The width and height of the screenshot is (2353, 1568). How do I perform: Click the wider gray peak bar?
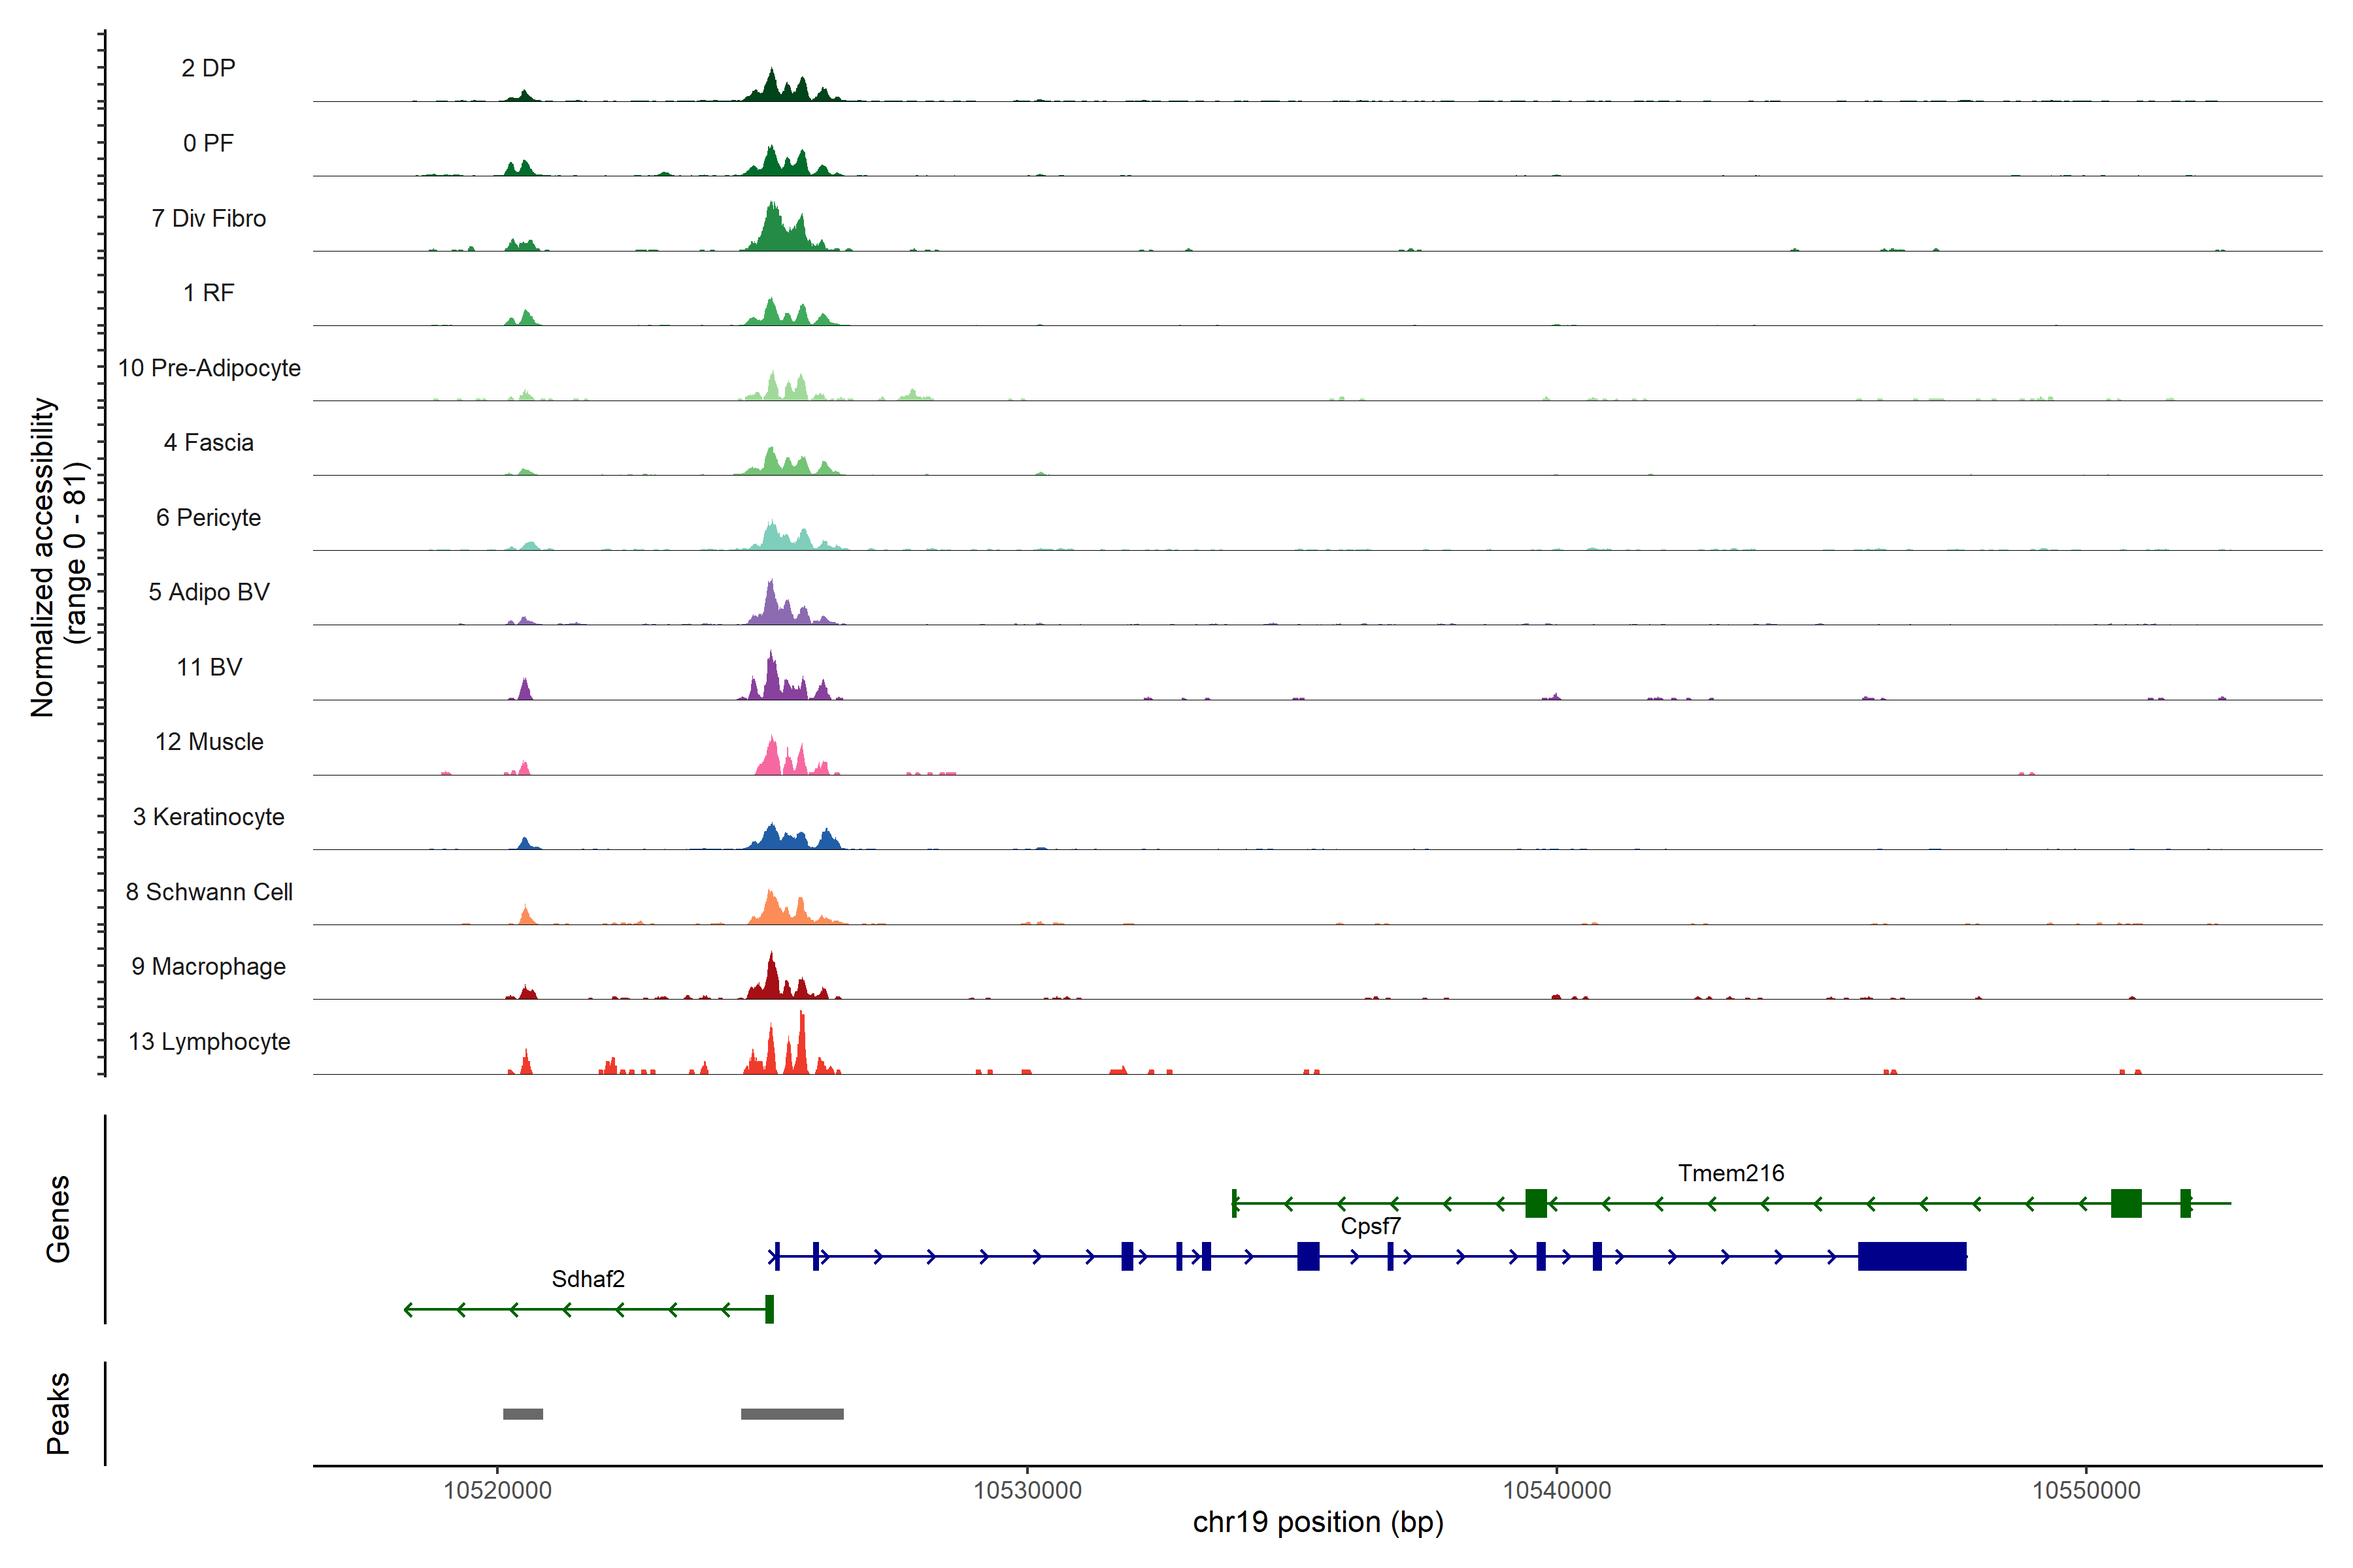click(x=792, y=1414)
